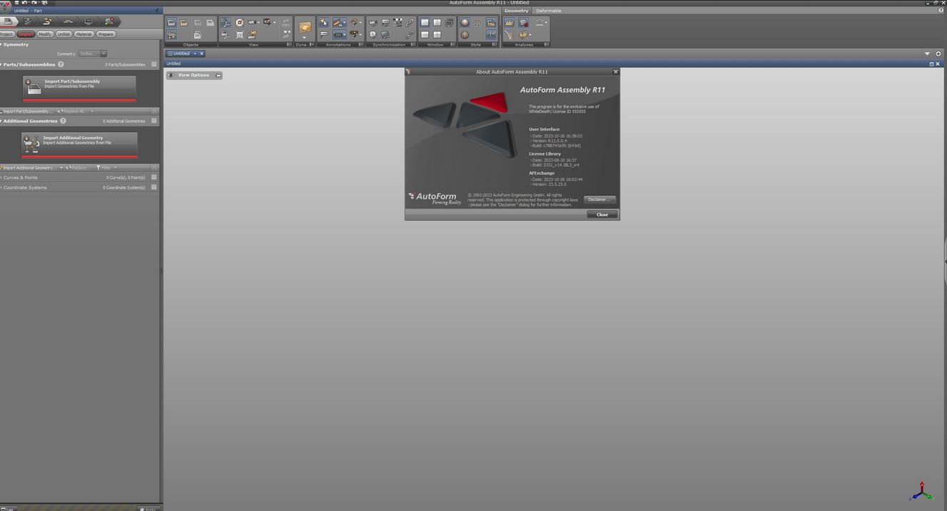Click the chain link icon in Synchronization group
The height and width of the screenshot is (511, 947).
(410, 23)
